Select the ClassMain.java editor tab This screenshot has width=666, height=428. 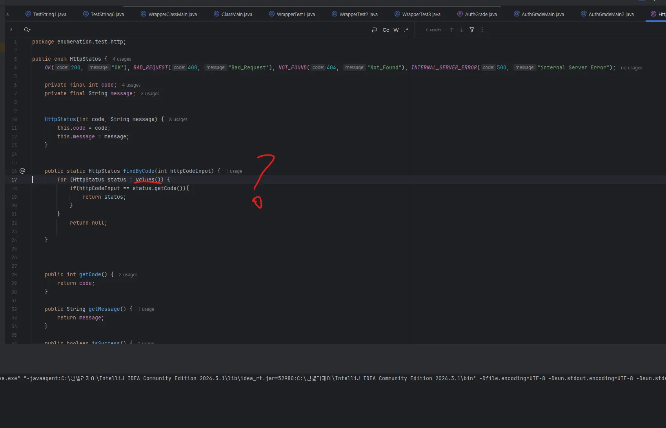tap(233, 14)
